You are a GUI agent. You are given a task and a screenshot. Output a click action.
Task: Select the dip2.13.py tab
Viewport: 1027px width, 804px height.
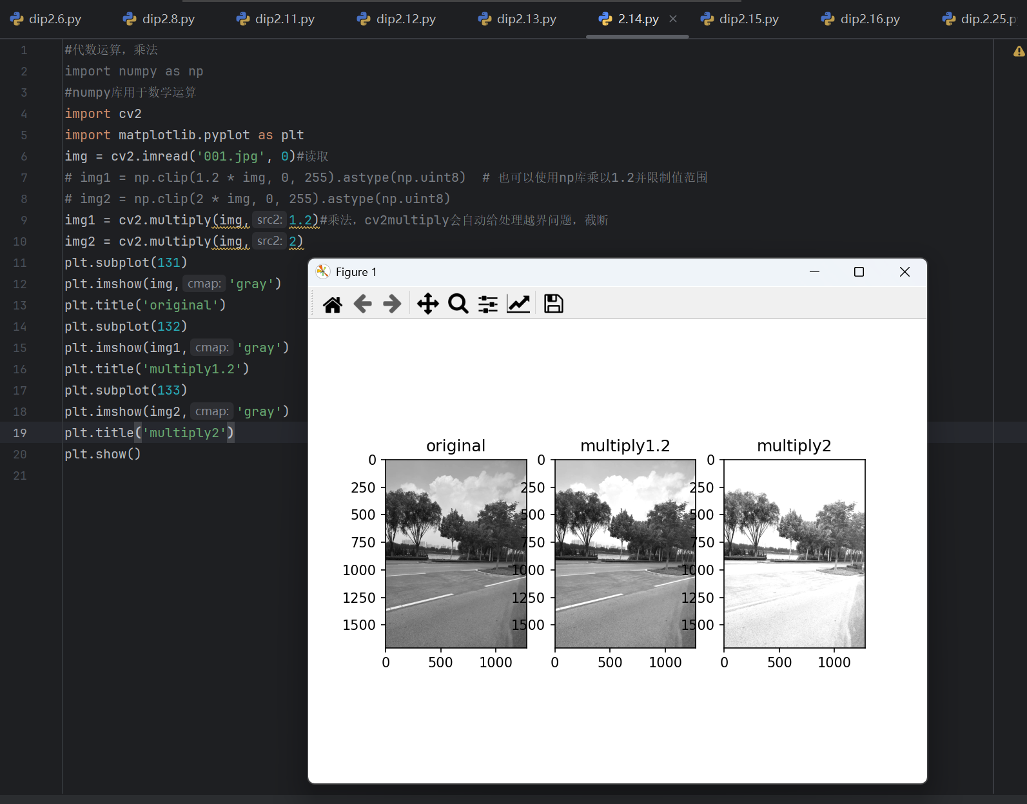(x=517, y=19)
